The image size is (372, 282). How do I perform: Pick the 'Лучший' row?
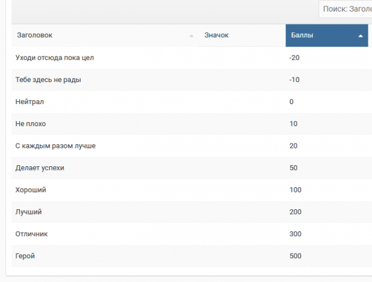pos(28,212)
